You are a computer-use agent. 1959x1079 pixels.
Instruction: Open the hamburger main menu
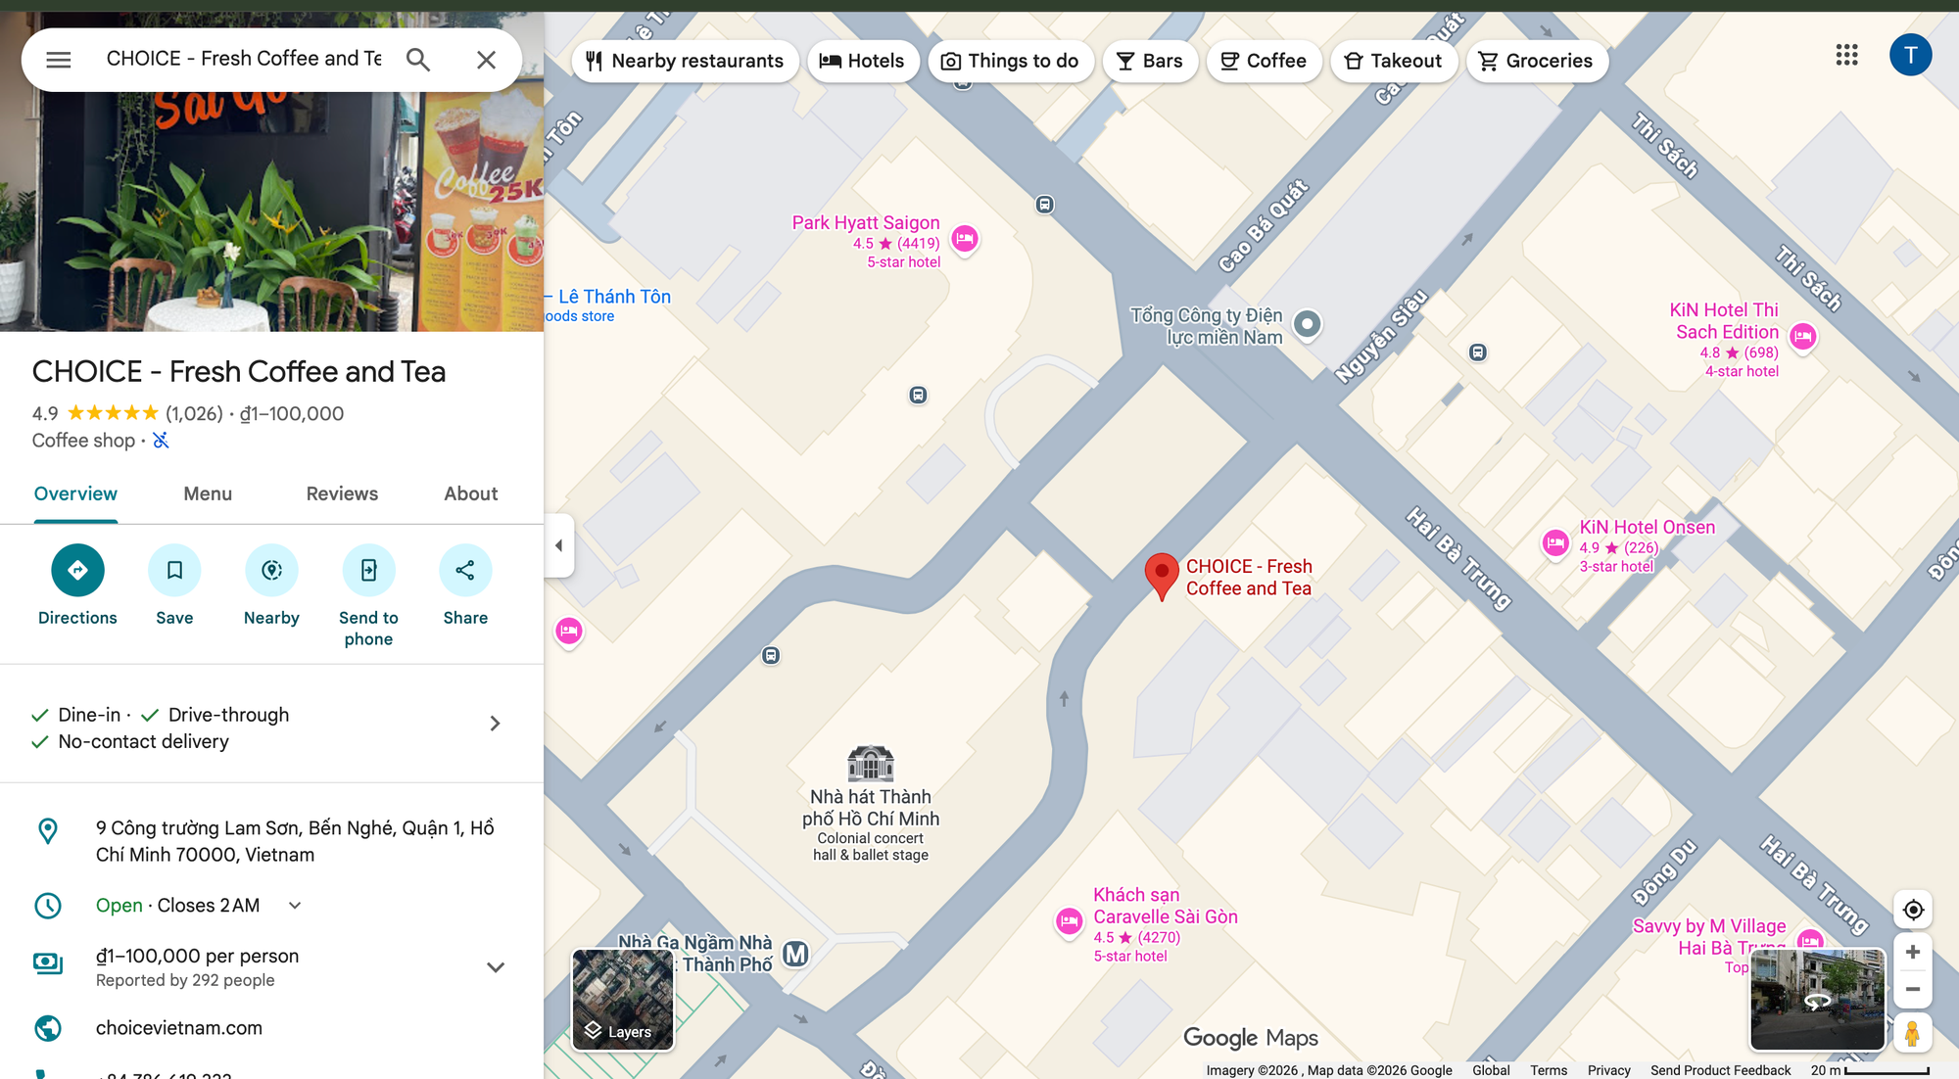(x=59, y=60)
